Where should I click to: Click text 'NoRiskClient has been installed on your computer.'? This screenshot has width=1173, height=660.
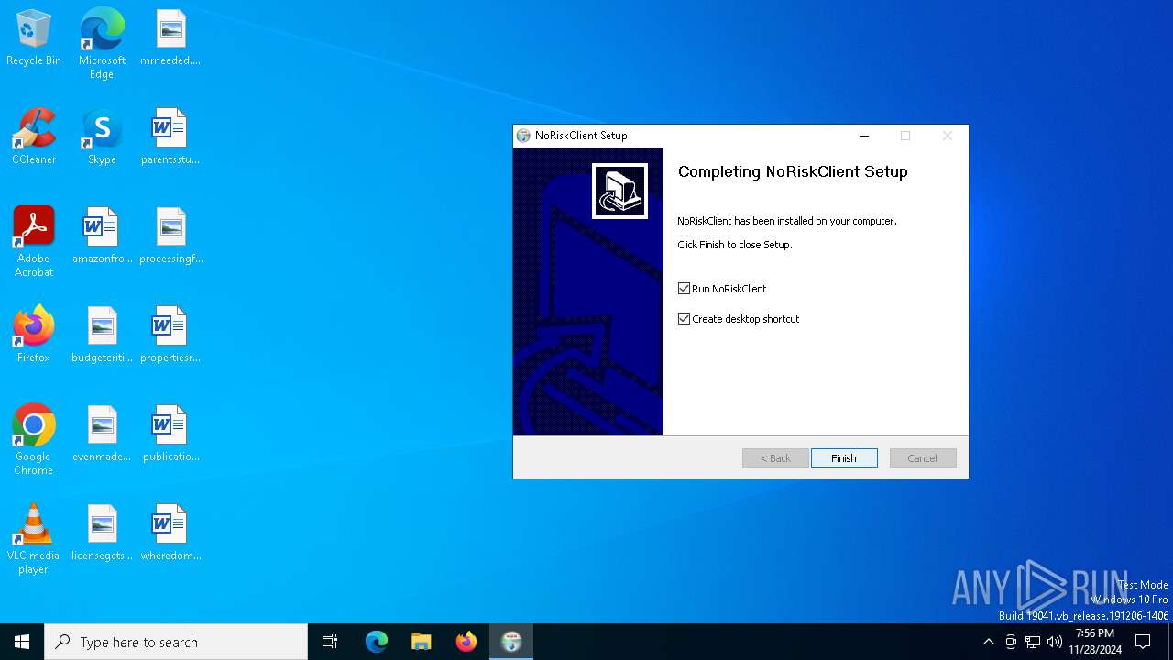pyautogui.click(x=787, y=221)
